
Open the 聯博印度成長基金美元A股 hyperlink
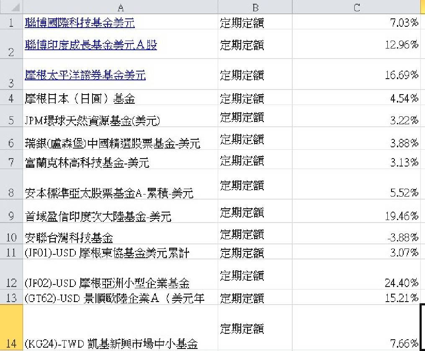pyautogui.click(x=91, y=45)
